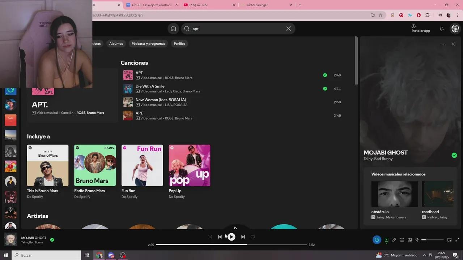Click Instalar app
This screenshot has width=463, height=260.
coord(421,29)
